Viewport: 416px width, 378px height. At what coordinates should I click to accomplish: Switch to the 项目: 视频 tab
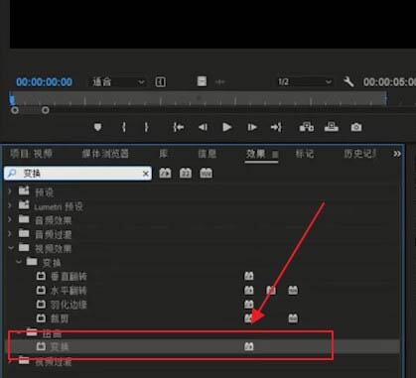pos(31,154)
